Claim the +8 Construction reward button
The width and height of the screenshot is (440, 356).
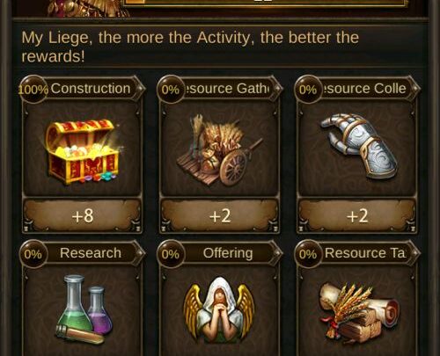(83, 216)
